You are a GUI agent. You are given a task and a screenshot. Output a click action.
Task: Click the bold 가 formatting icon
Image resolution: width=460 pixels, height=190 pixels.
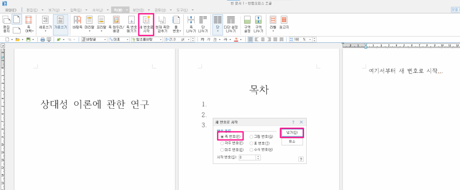(x=202, y=39)
